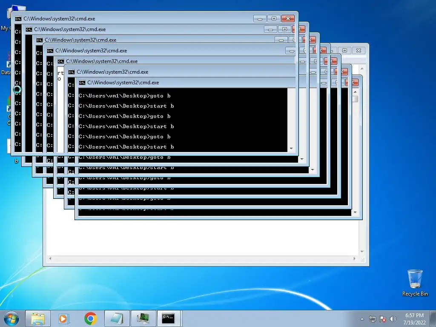Open the Action Center flag icon
Image resolution: width=436 pixels, height=327 pixels.
(x=383, y=319)
